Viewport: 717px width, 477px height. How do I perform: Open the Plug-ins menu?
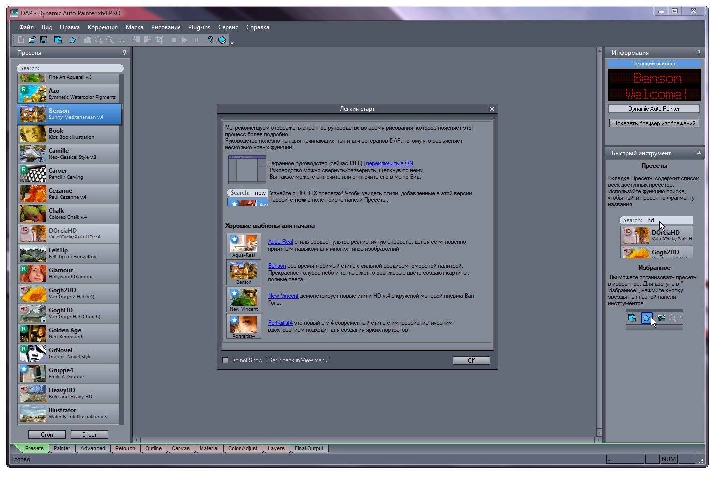[x=199, y=27]
